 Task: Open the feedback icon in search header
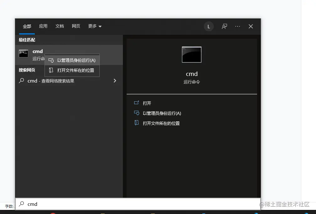pyautogui.click(x=224, y=26)
